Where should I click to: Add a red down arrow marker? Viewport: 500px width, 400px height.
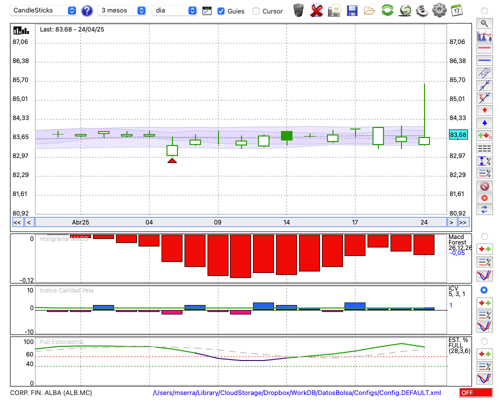pos(484,110)
